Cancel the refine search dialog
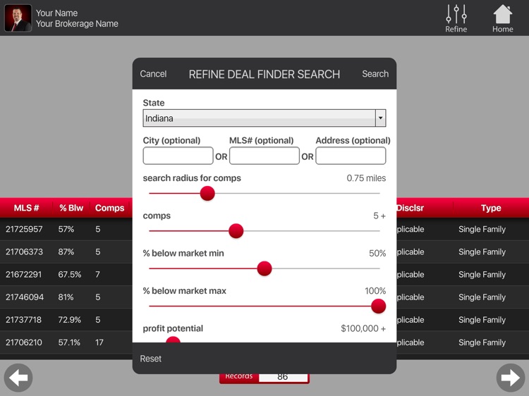The height and width of the screenshot is (396, 529). 153,74
